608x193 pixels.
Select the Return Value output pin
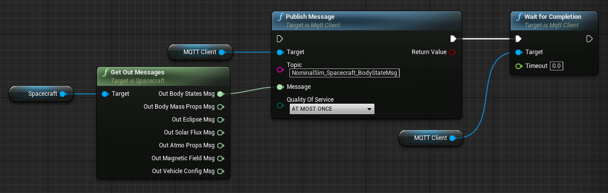[452, 52]
